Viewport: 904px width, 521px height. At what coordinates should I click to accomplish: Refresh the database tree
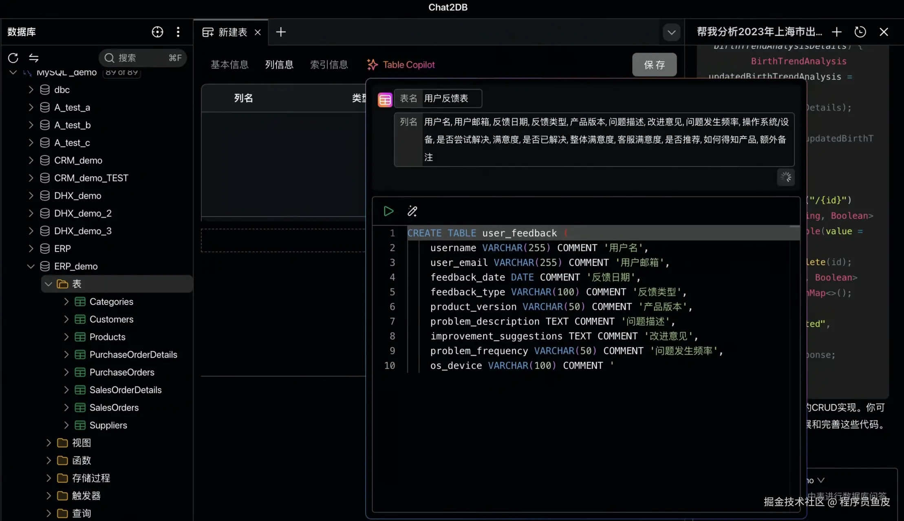tap(13, 58)
